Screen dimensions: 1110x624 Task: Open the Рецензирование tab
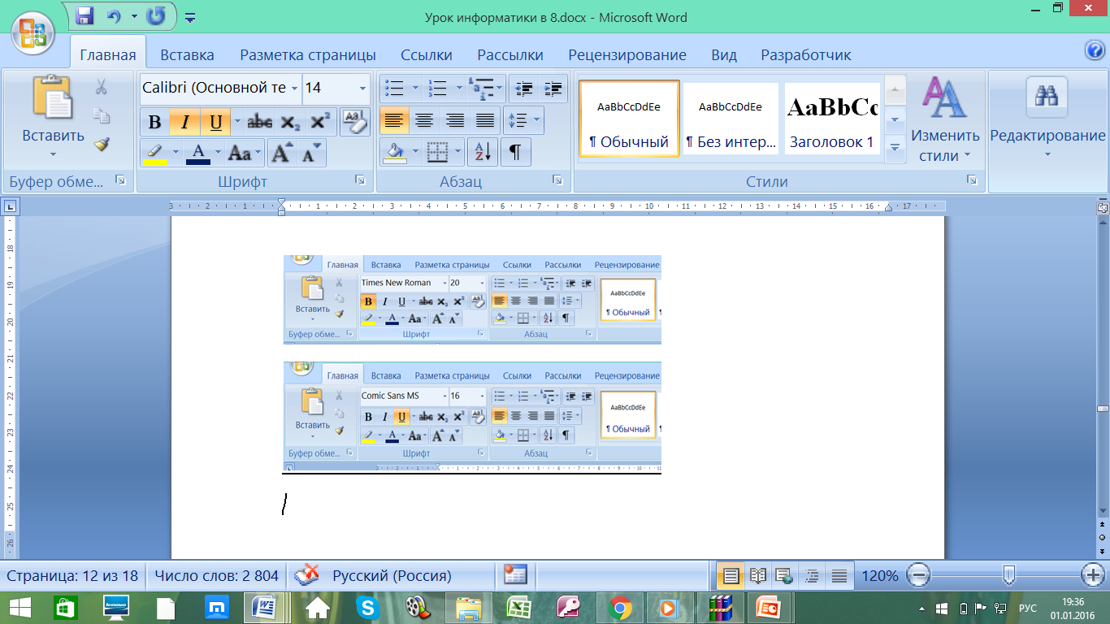point(627,55)
